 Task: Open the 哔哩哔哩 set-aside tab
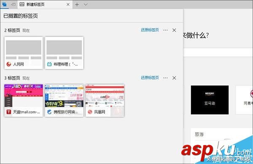(64, 53)
